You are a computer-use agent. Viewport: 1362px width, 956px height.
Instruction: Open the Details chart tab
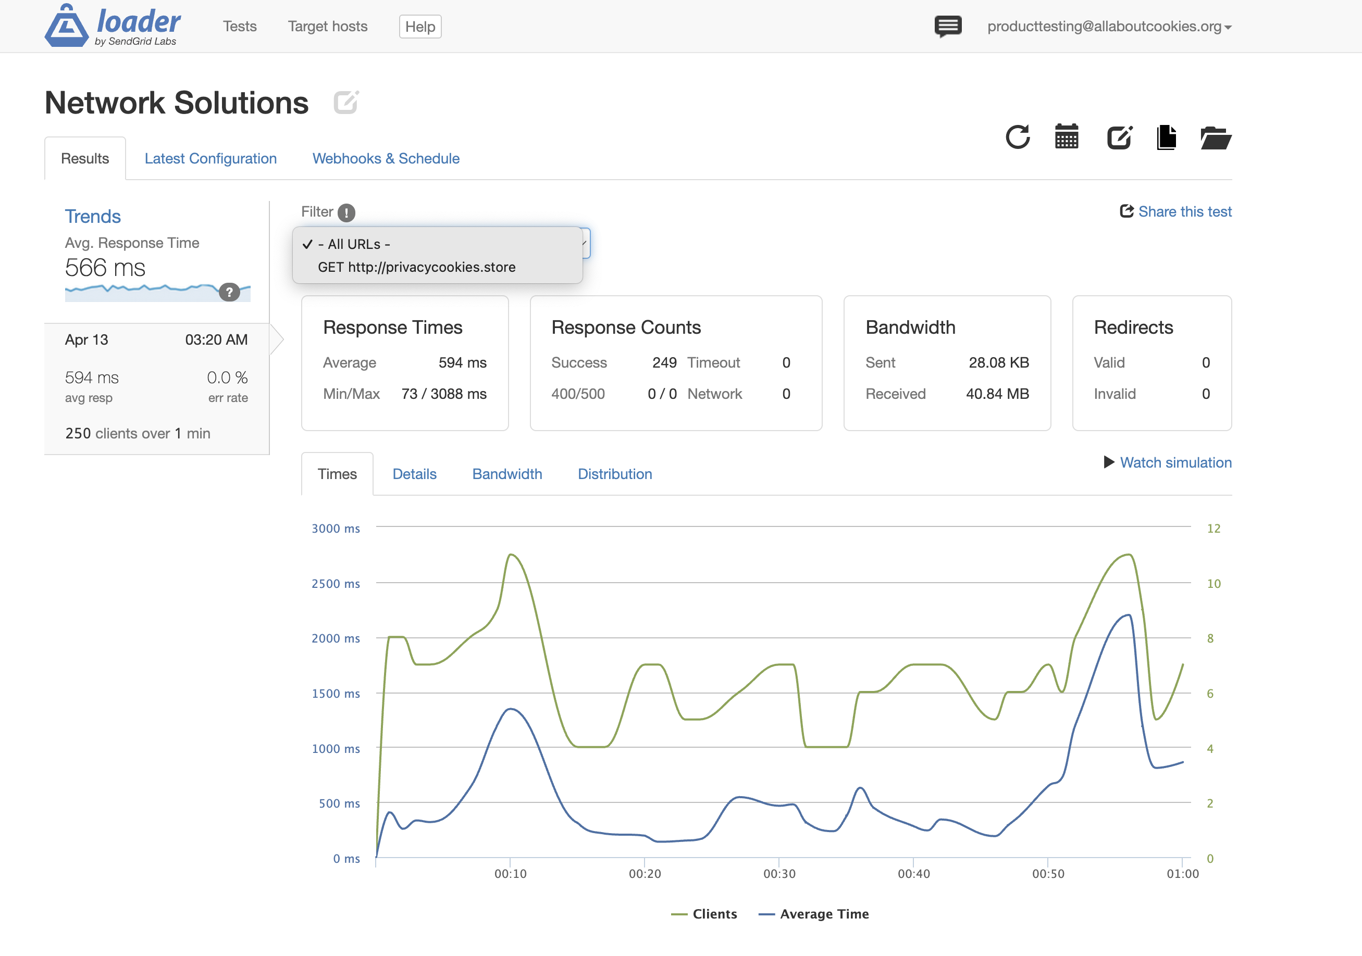(x=415, y=473)
